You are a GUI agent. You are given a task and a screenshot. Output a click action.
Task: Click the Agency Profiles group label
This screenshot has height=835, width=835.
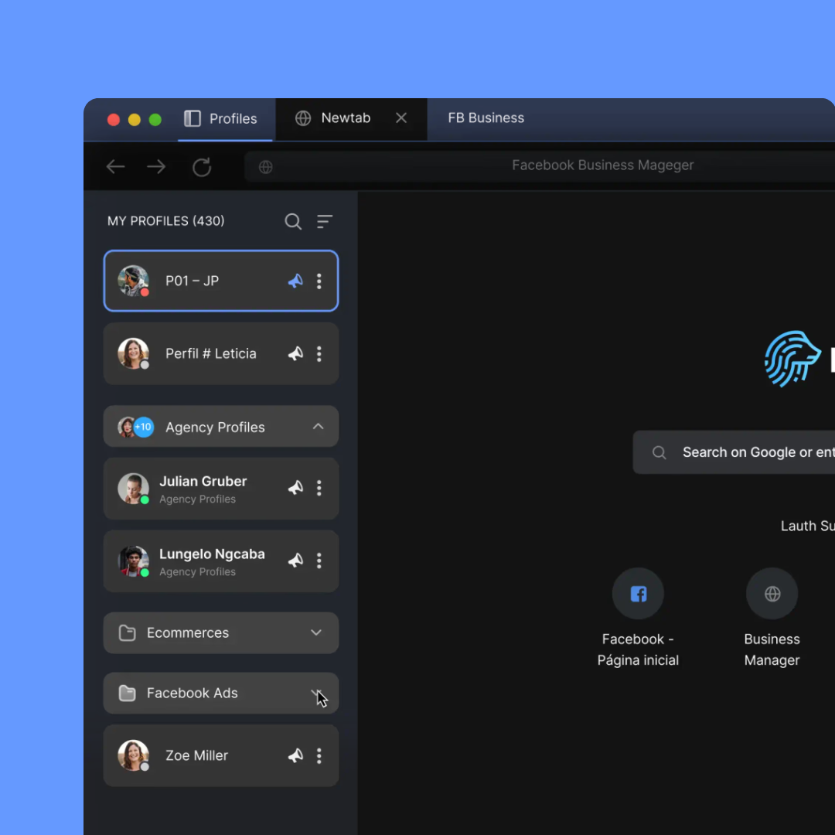click(215, 427)
